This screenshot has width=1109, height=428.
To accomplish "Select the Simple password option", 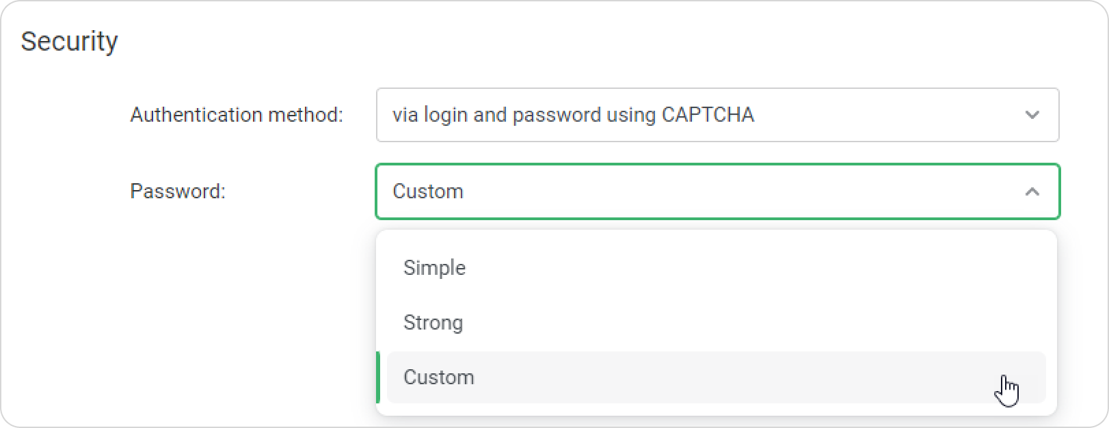I will click(716, 268).
